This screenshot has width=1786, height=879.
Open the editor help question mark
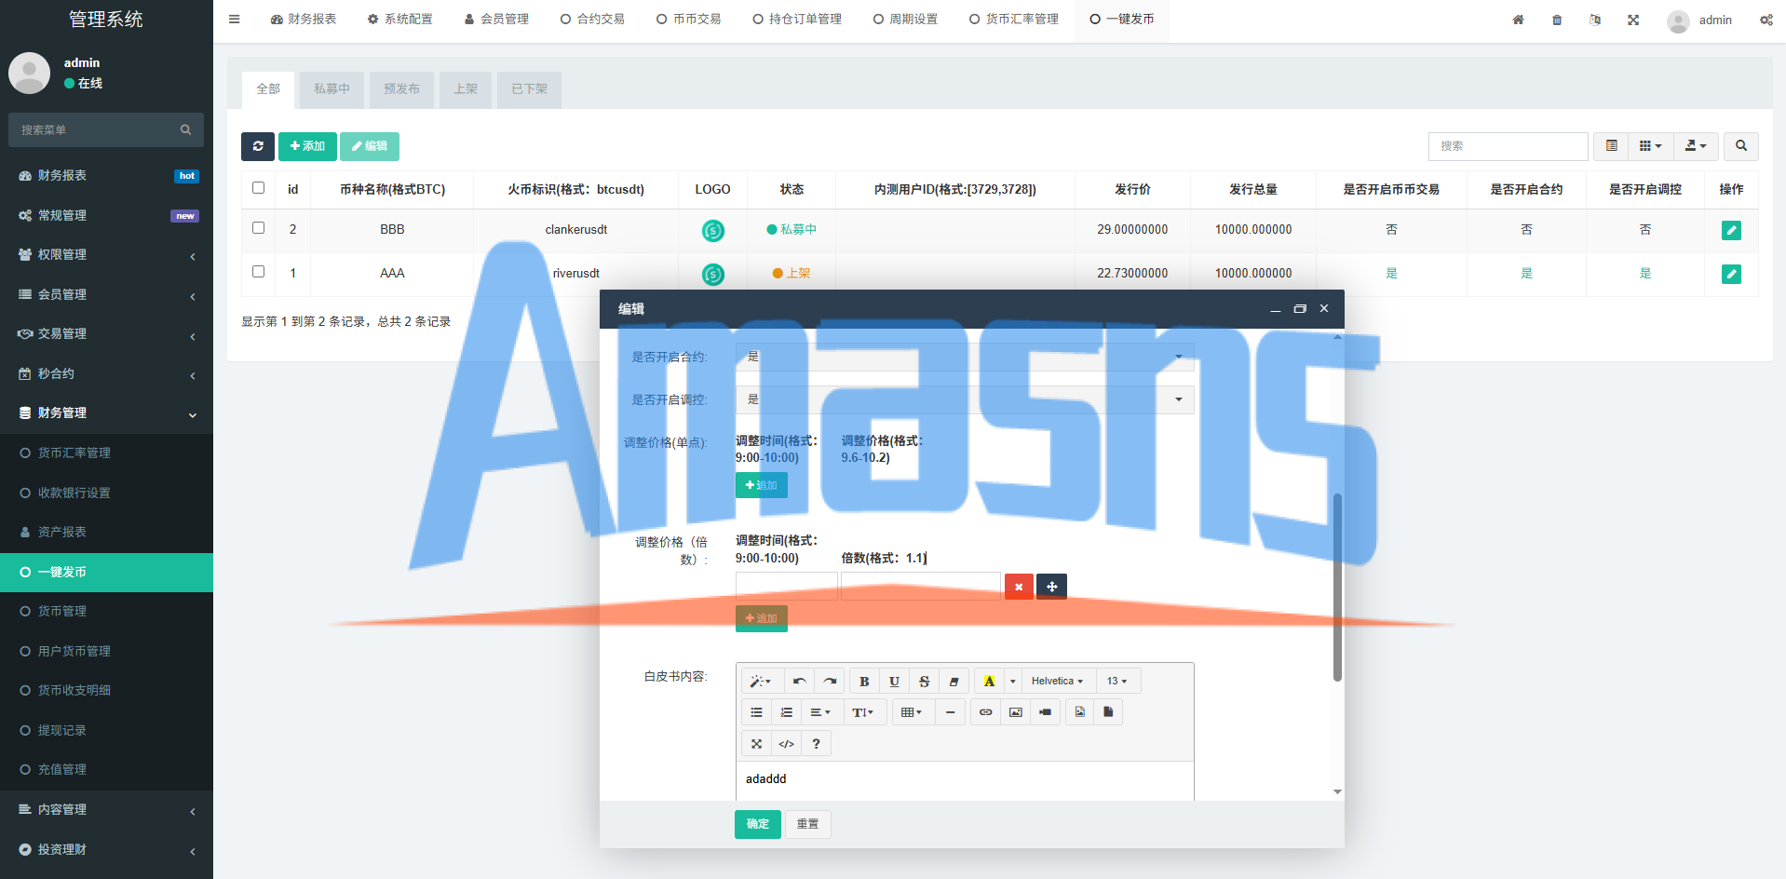click(816, 744)
